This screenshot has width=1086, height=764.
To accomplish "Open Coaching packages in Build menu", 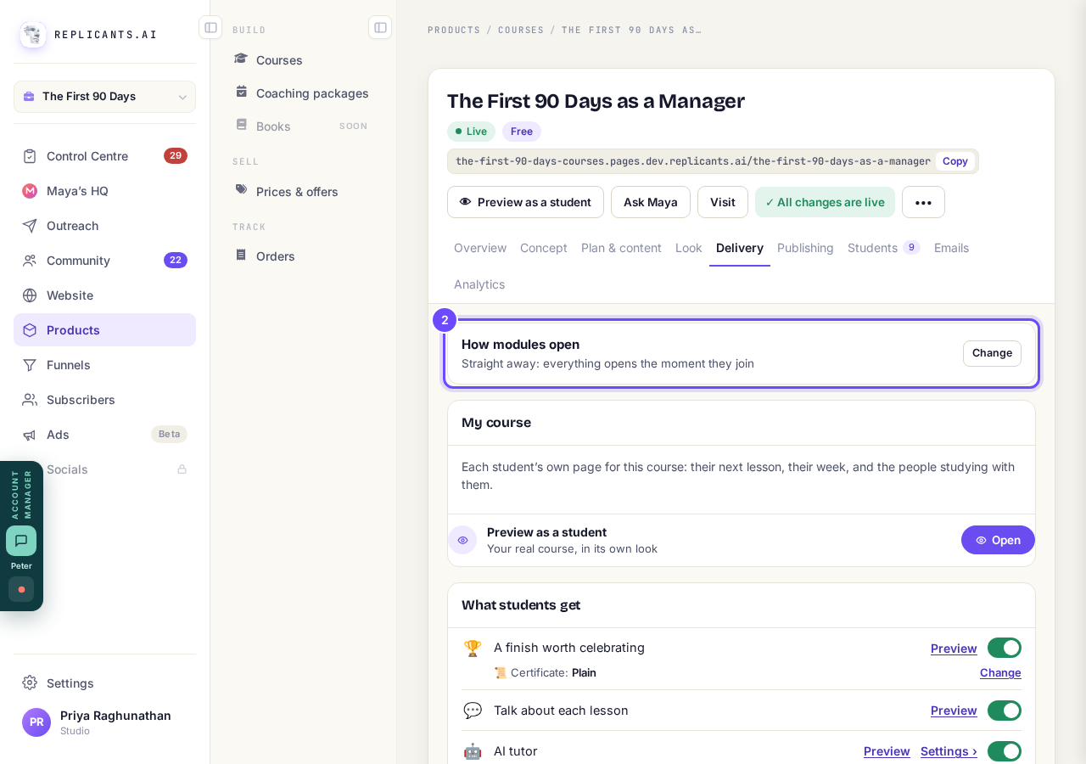I will (301, 93).
